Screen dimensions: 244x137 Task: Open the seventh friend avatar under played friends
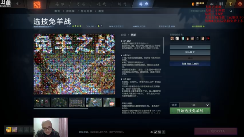(x=203, y=38)
